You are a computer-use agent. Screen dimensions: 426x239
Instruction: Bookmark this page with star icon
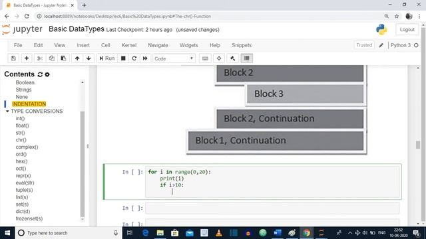click(x=397, y=16)
